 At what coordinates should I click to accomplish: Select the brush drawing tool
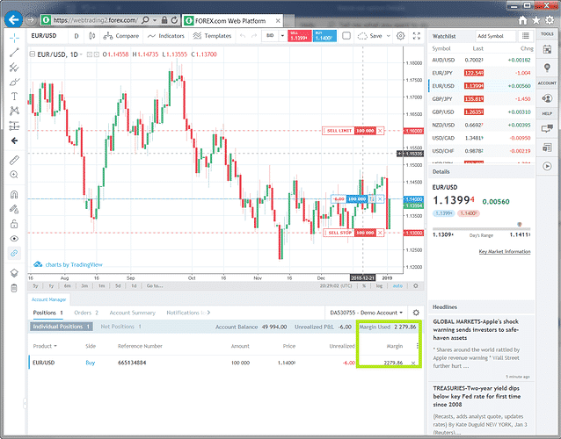14,83
